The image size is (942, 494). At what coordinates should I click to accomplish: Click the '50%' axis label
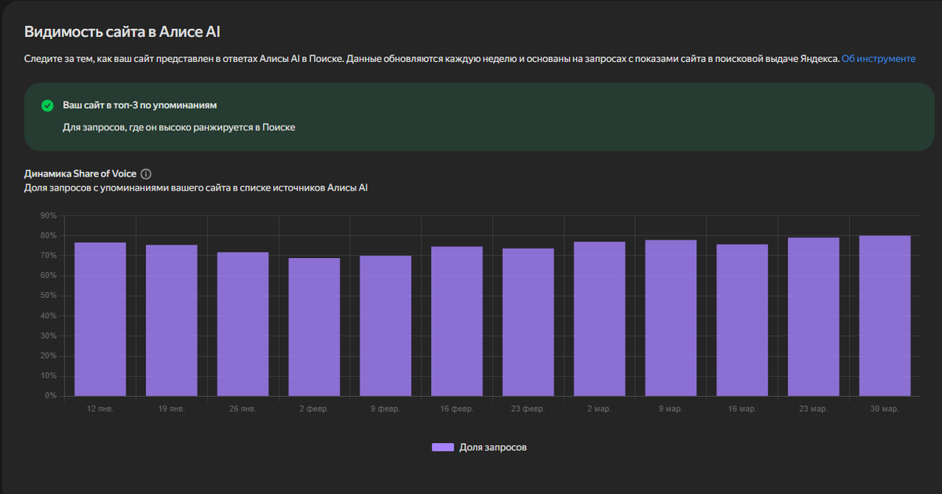pos(49,296)
